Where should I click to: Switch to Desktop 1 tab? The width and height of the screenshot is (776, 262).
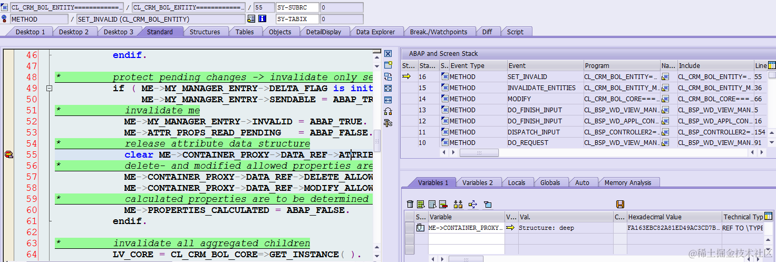(x=30, y=32)
